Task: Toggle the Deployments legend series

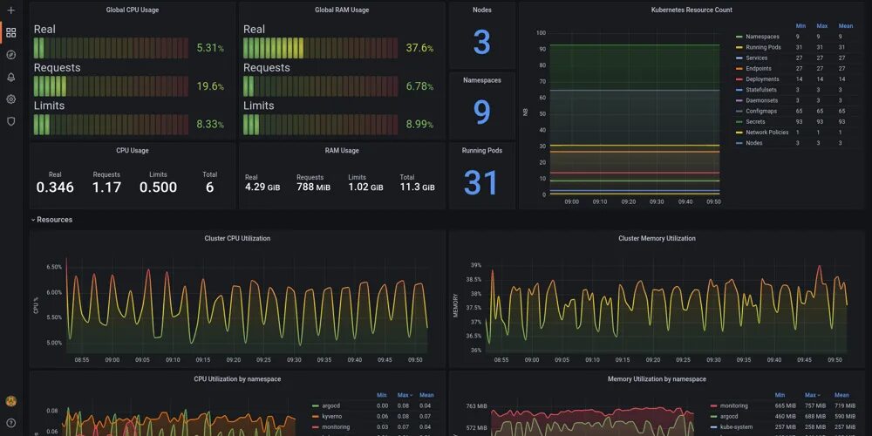Action: click(762, 79)
